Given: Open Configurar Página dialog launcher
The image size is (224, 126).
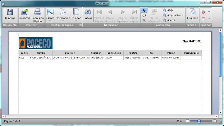Looking at the screenshot, I should [80, 25].
